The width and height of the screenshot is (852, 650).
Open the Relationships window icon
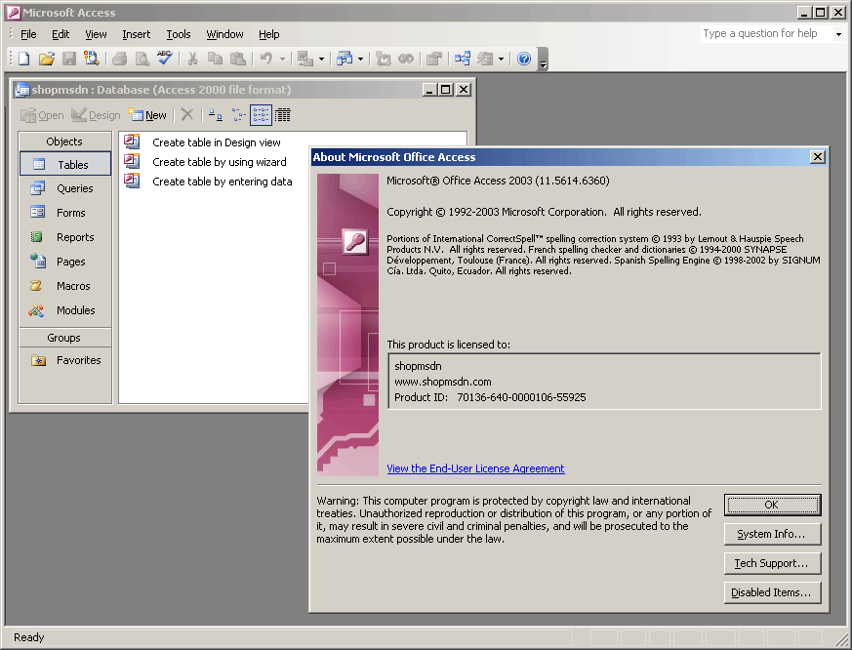(462, 59)
